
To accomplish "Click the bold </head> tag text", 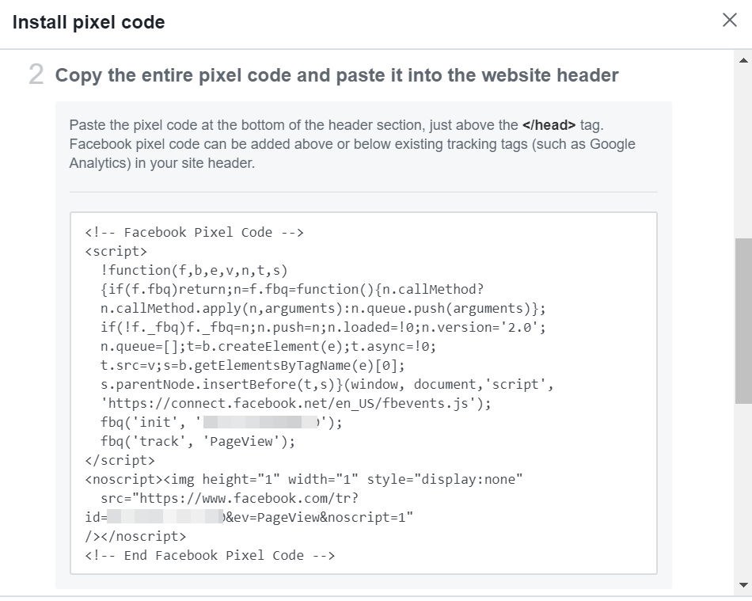I will (x=549, y=125).
